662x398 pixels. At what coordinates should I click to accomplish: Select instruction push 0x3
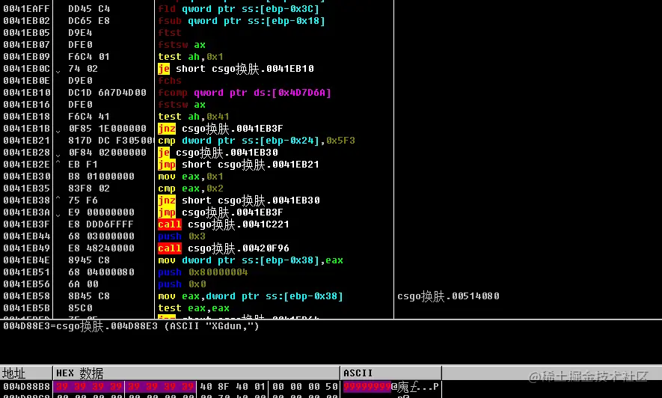point(182,236)
